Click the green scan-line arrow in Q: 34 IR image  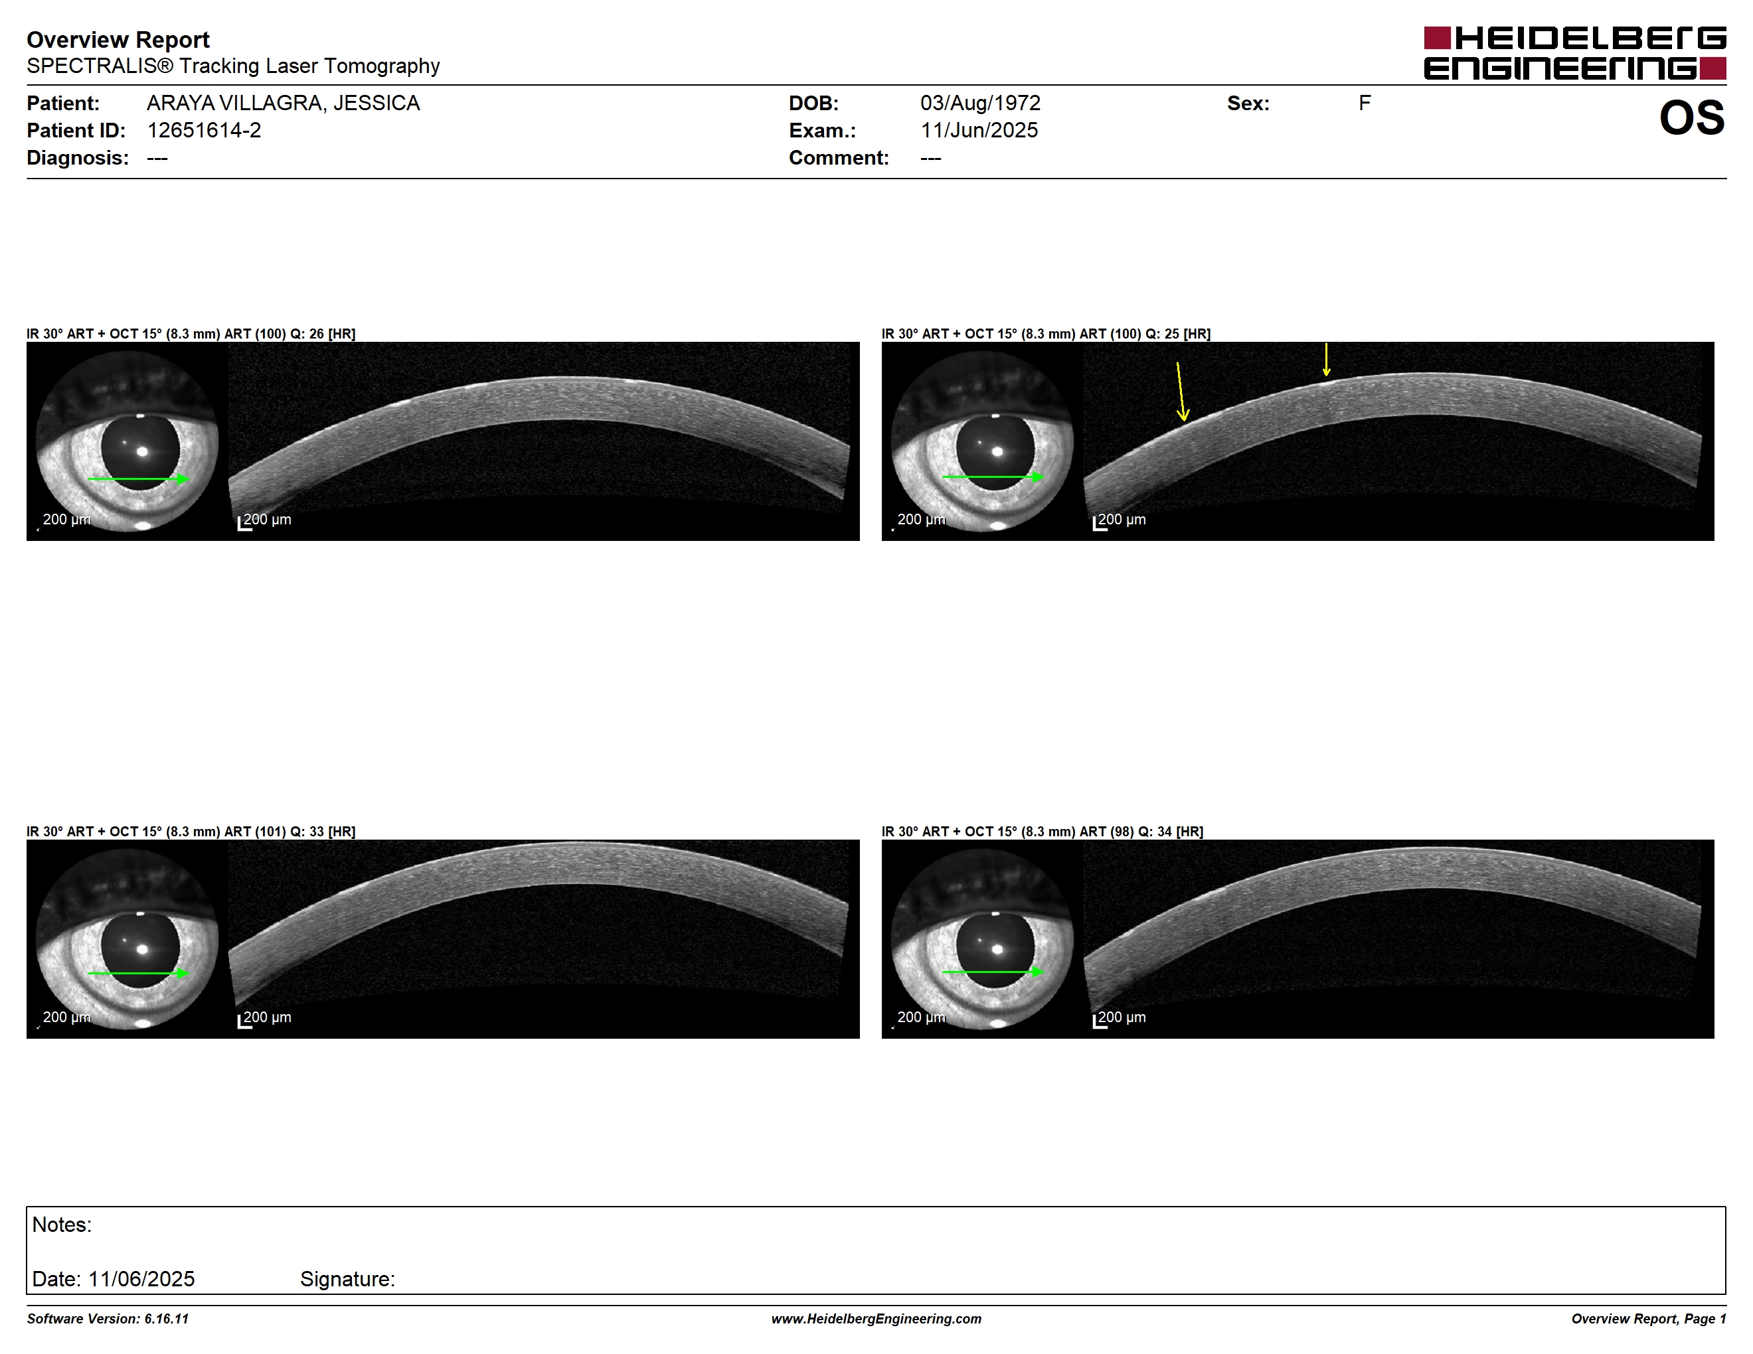993,972
